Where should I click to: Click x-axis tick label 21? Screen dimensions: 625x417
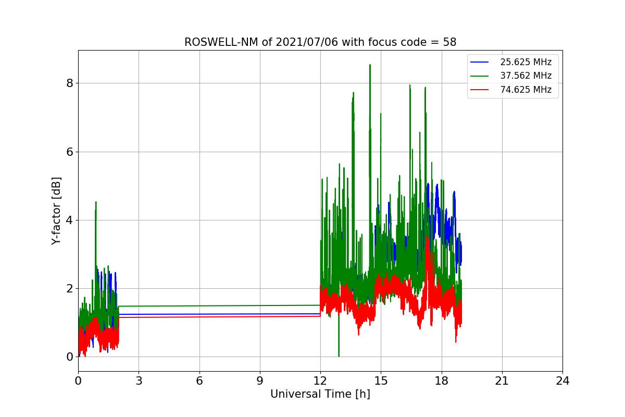(502, 381)
